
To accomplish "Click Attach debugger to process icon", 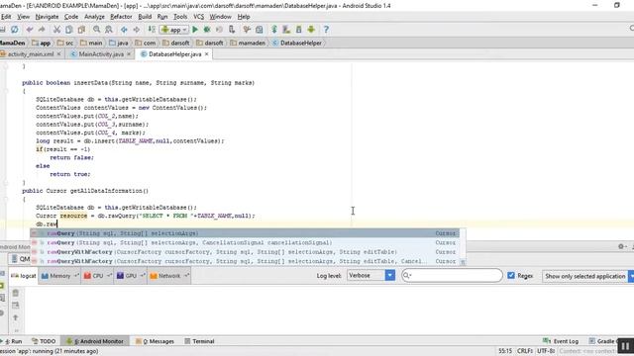I will (x=232, y=30).
